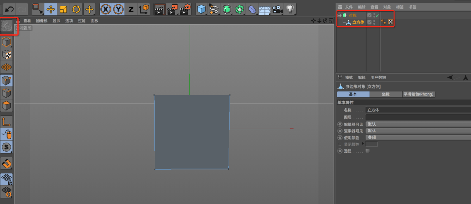Open the viewport 查看 menu
The height and width of the screenshot is (204, 471).
(x=27, y=21)
